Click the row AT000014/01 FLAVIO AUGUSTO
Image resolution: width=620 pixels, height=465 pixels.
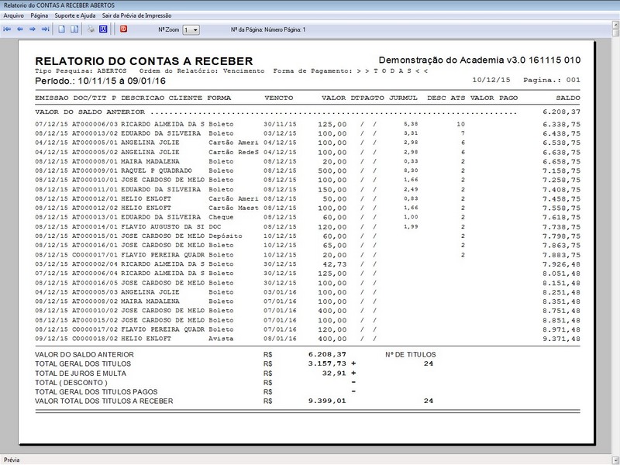(308, 227)
